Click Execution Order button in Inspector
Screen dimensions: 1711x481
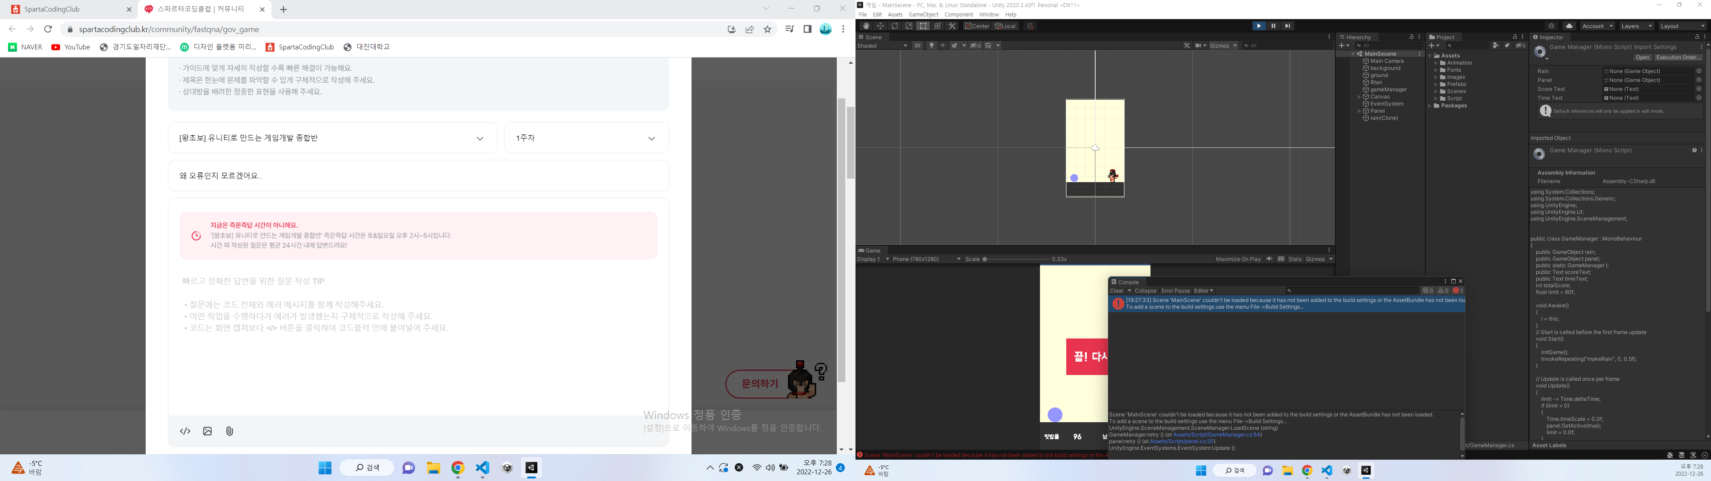(1678, 58)
